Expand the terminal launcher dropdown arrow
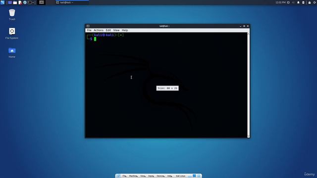 pos(33,2)
